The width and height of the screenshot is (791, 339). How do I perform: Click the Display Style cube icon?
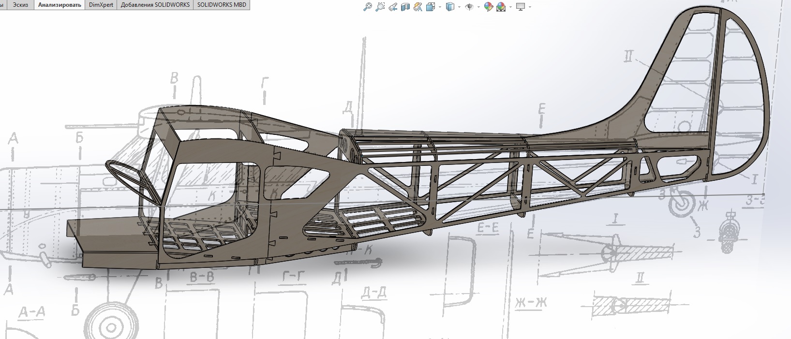click(x=449, y=7)
